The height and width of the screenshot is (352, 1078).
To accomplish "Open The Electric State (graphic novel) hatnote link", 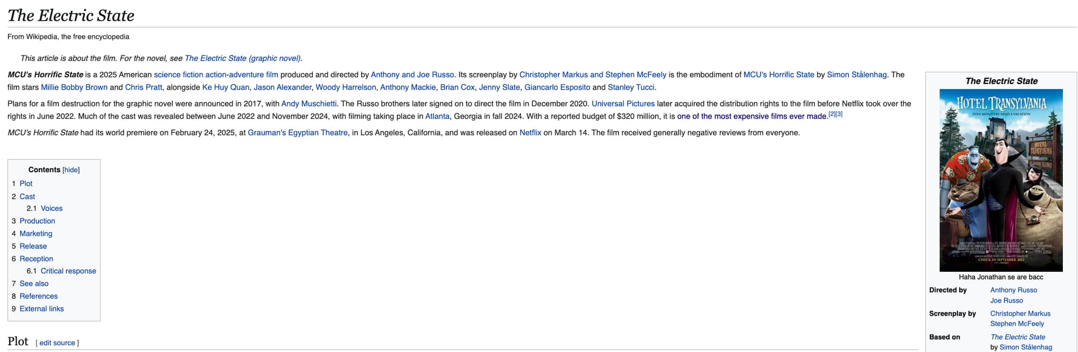I will 243,58.
